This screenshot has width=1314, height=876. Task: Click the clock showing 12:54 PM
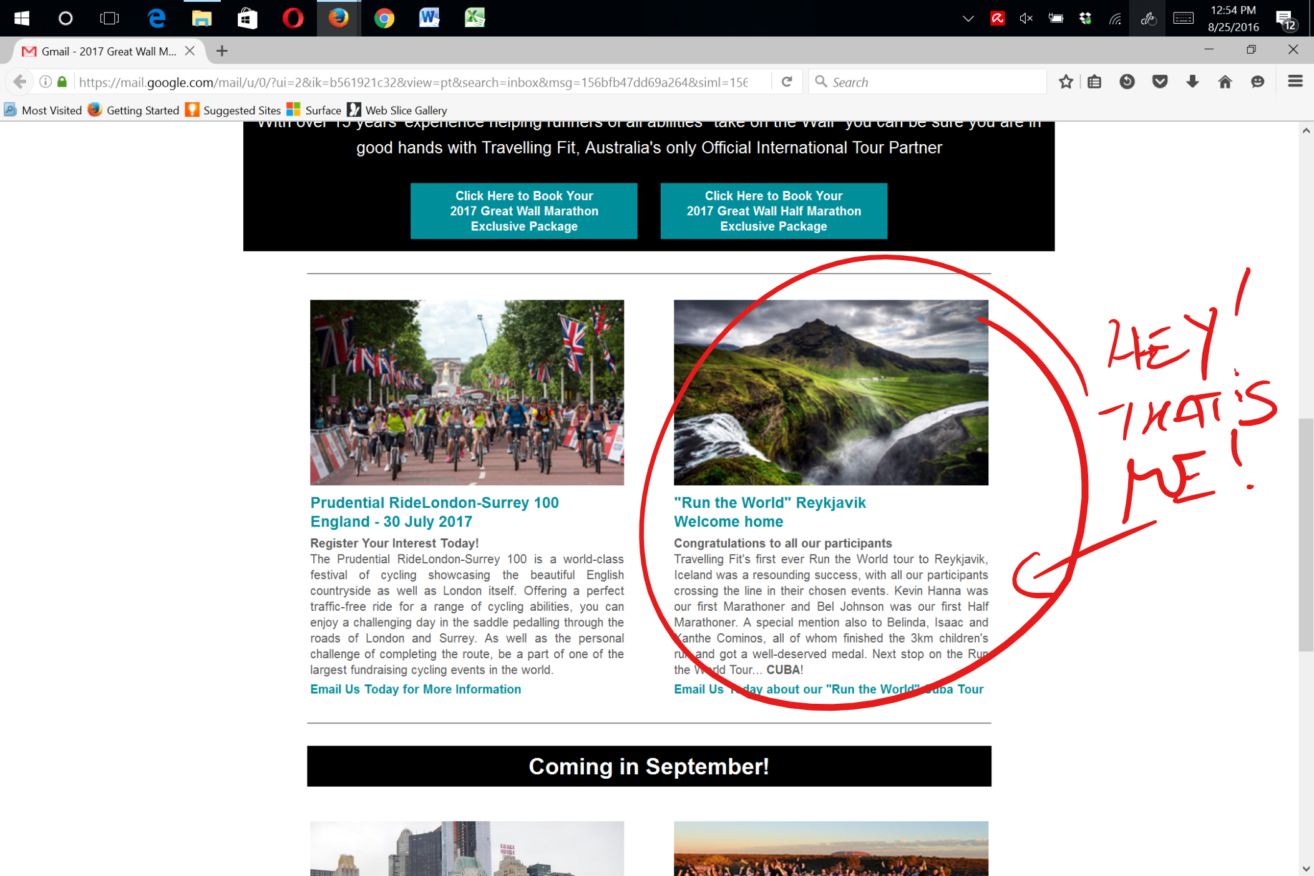[1233, 19]
